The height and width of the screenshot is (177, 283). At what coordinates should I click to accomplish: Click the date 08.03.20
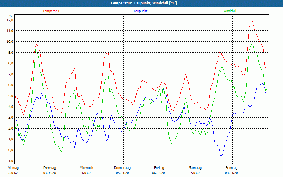(x=231, y=173)
